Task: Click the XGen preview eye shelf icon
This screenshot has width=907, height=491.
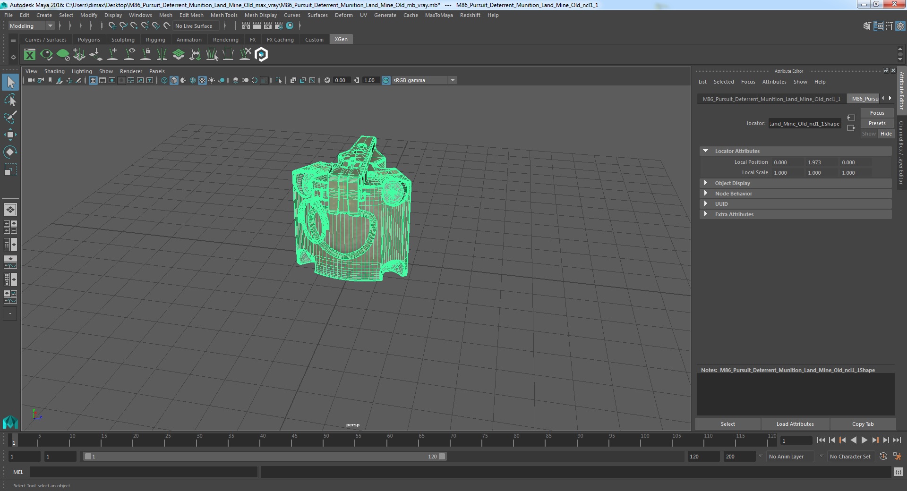Action: tap(46, 55)
